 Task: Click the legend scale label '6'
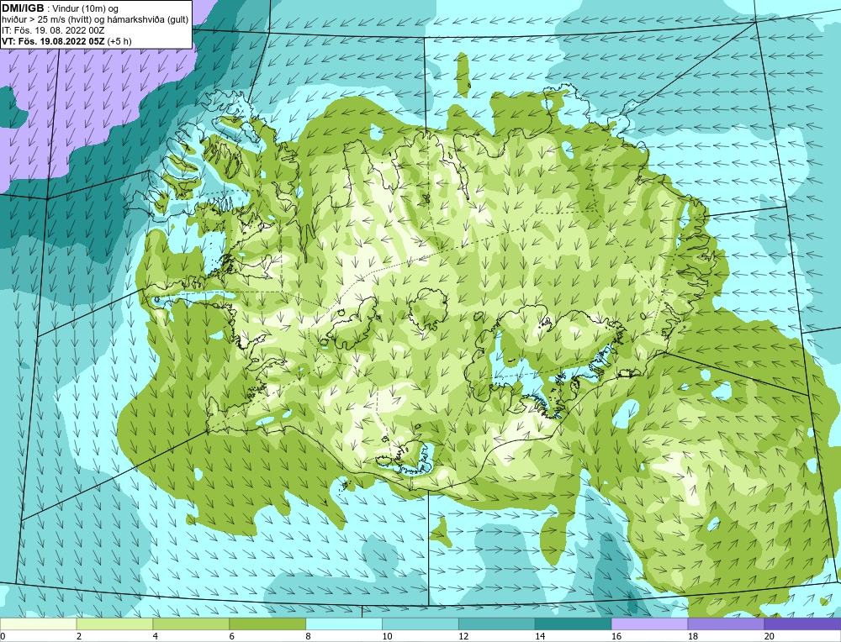pyautogui.click(x=232, y=636)
